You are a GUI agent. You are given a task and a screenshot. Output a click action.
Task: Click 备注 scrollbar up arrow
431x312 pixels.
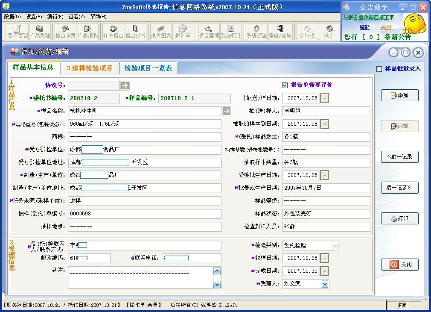tap(217, 271)
